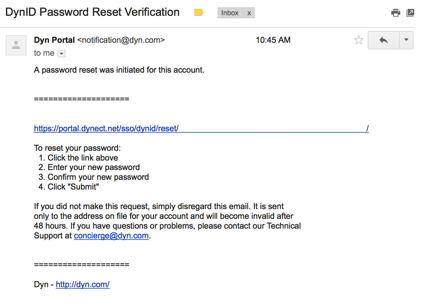Star this message from Dyn Portal
Screen dimensions: 431x305
358,40
